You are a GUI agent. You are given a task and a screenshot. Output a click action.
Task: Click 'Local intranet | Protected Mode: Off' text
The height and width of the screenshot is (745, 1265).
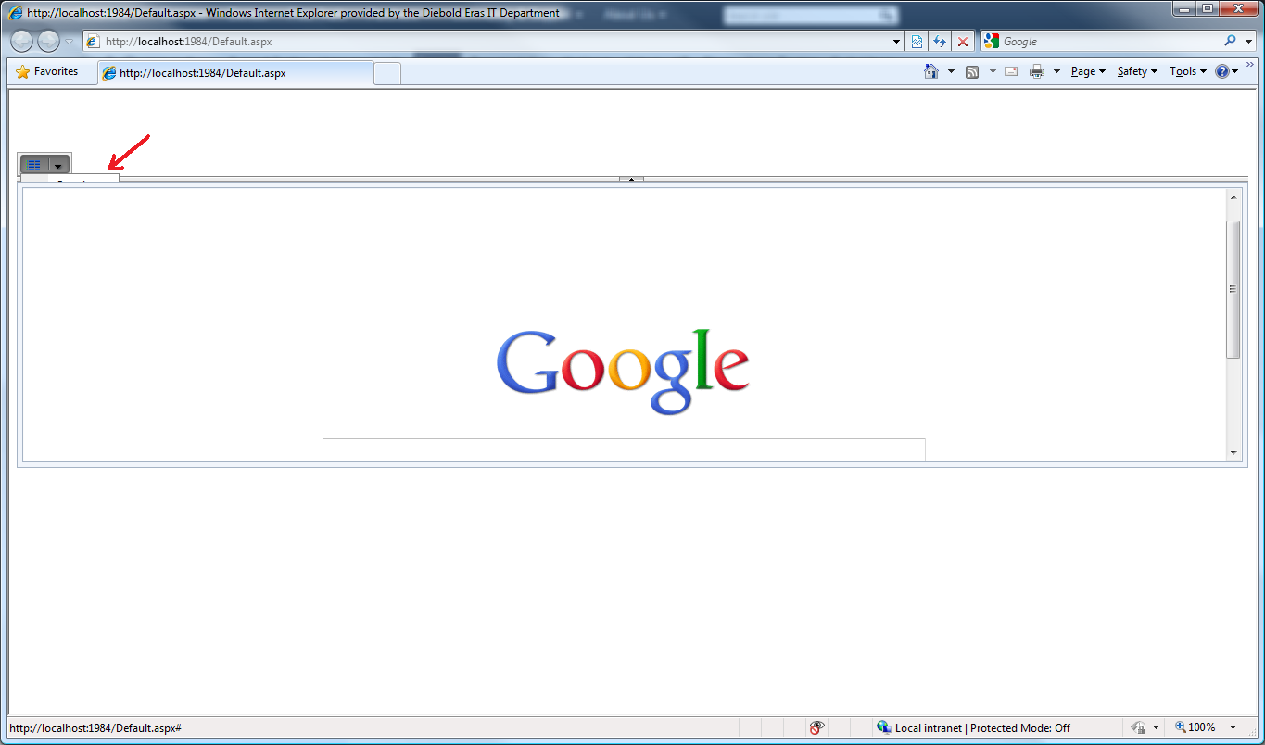click(x=982, y=728)
